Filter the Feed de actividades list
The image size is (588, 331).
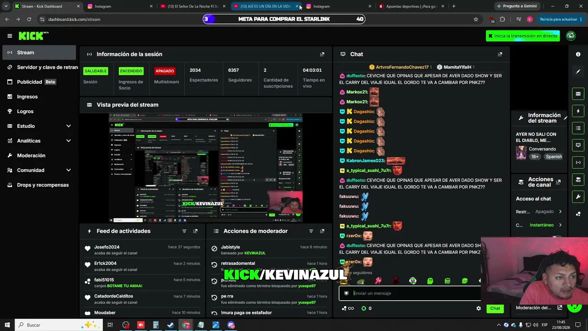click(x=184, y=231)
